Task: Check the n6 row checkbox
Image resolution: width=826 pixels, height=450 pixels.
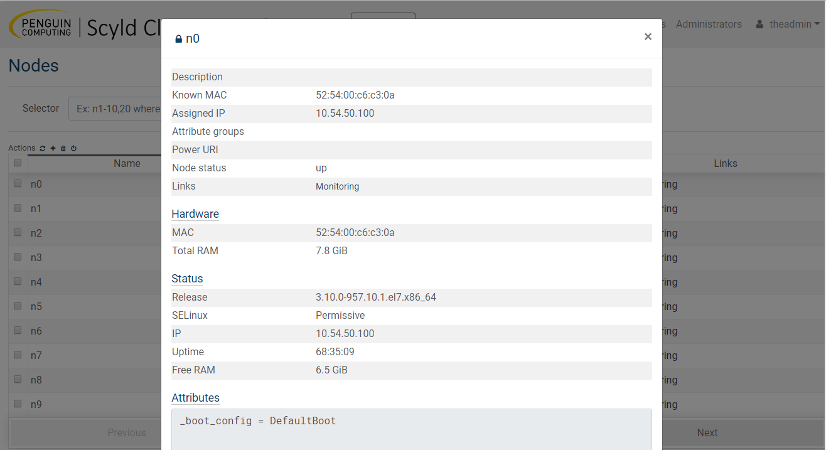Action: click(x=18, y=331)
